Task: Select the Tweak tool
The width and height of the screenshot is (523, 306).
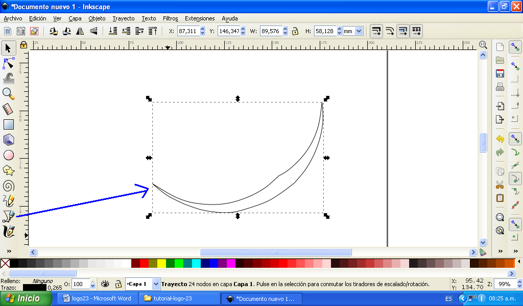Action: coord(8,79)
